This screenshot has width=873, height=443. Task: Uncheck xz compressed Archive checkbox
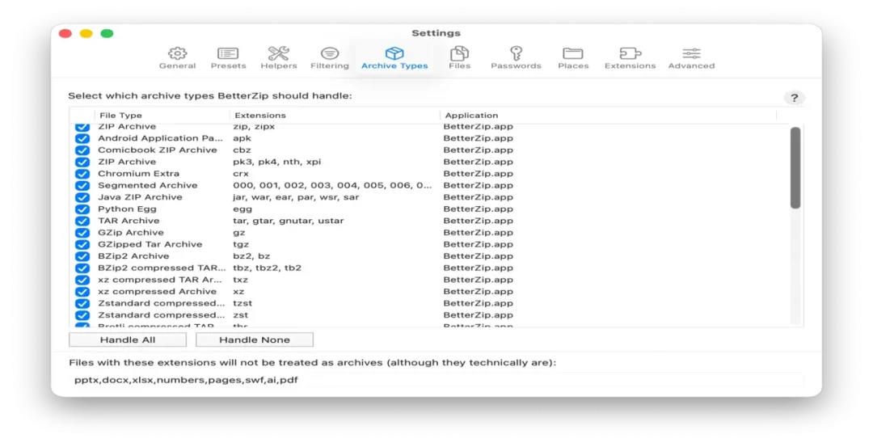coord(82,292)
